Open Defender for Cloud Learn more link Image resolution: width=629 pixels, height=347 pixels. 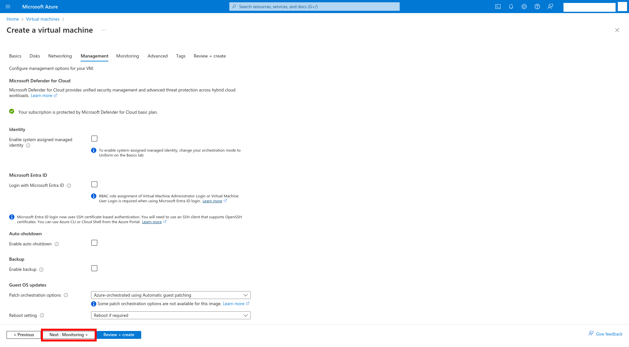tap(42, 95)
